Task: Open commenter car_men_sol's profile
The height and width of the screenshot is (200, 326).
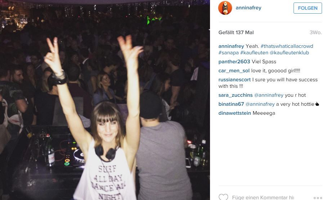Action: [x=234, y=71]
